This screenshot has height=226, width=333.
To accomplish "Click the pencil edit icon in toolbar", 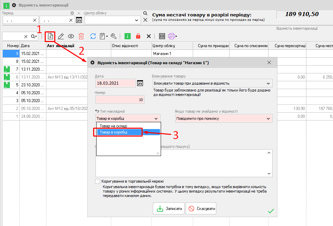I will (x=61, y=36).
